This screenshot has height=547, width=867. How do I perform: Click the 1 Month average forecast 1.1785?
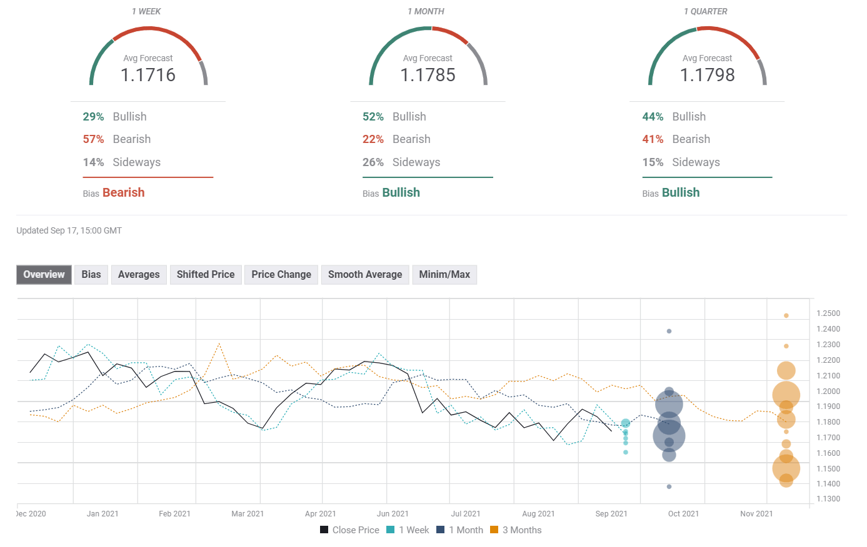(x=428, y=75)
